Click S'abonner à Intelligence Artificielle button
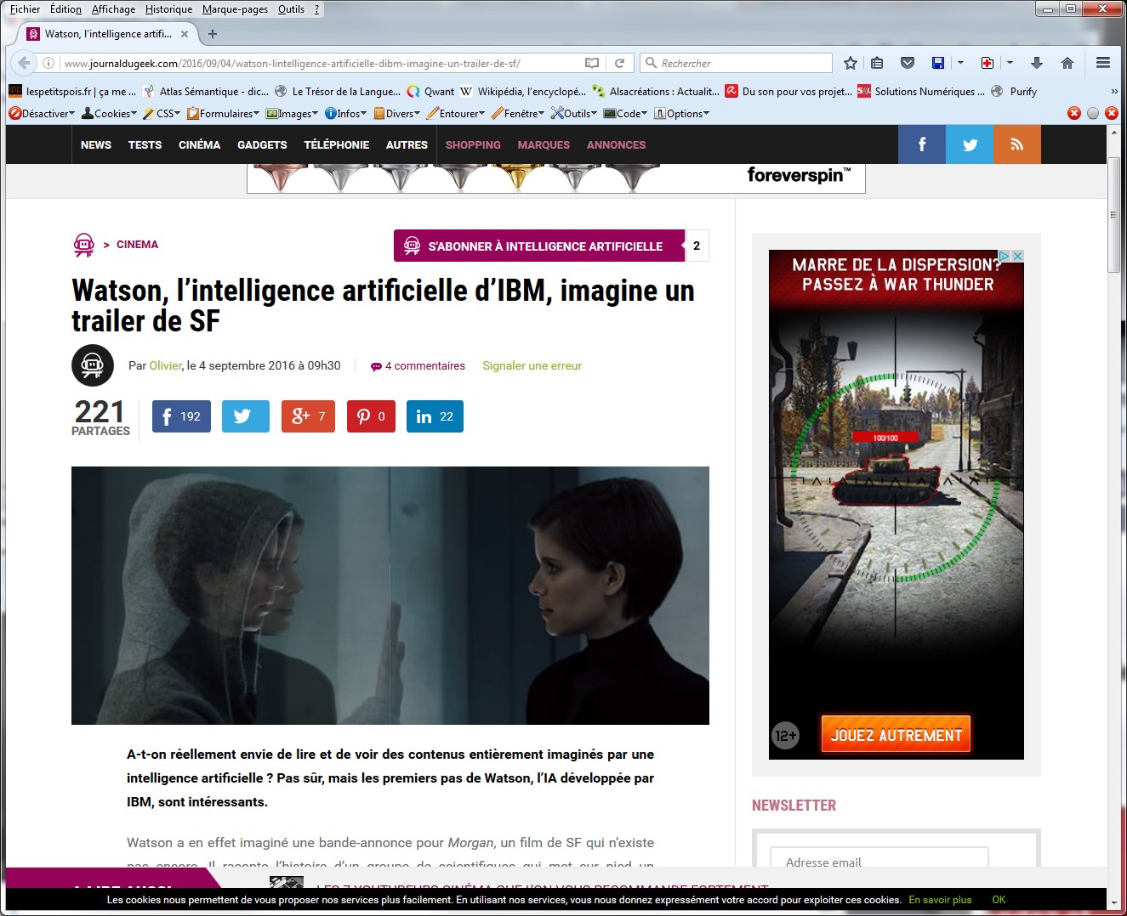The width and height of the screenshot is (1127, 916). 539,246
